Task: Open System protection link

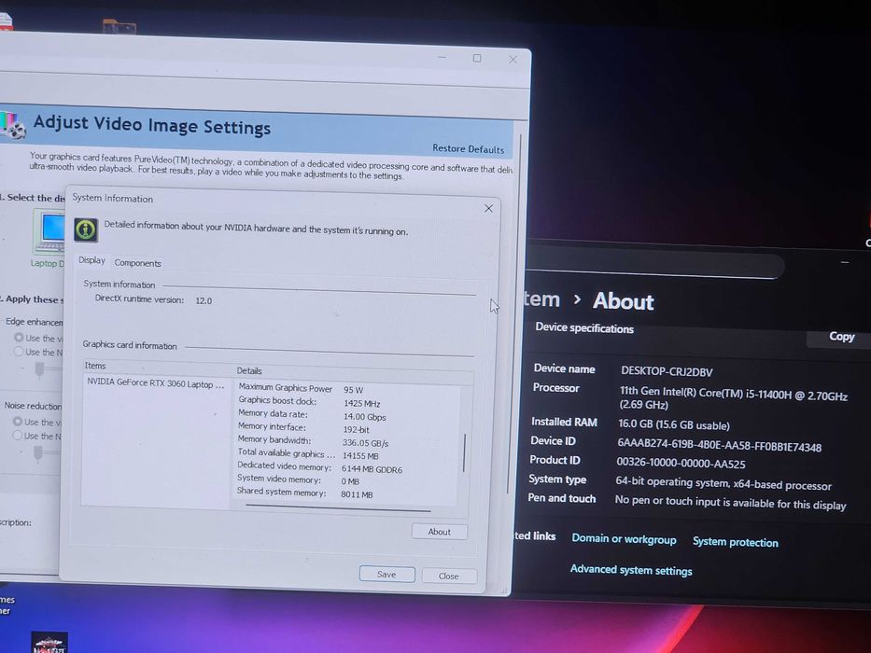Action: coord(736,543)
